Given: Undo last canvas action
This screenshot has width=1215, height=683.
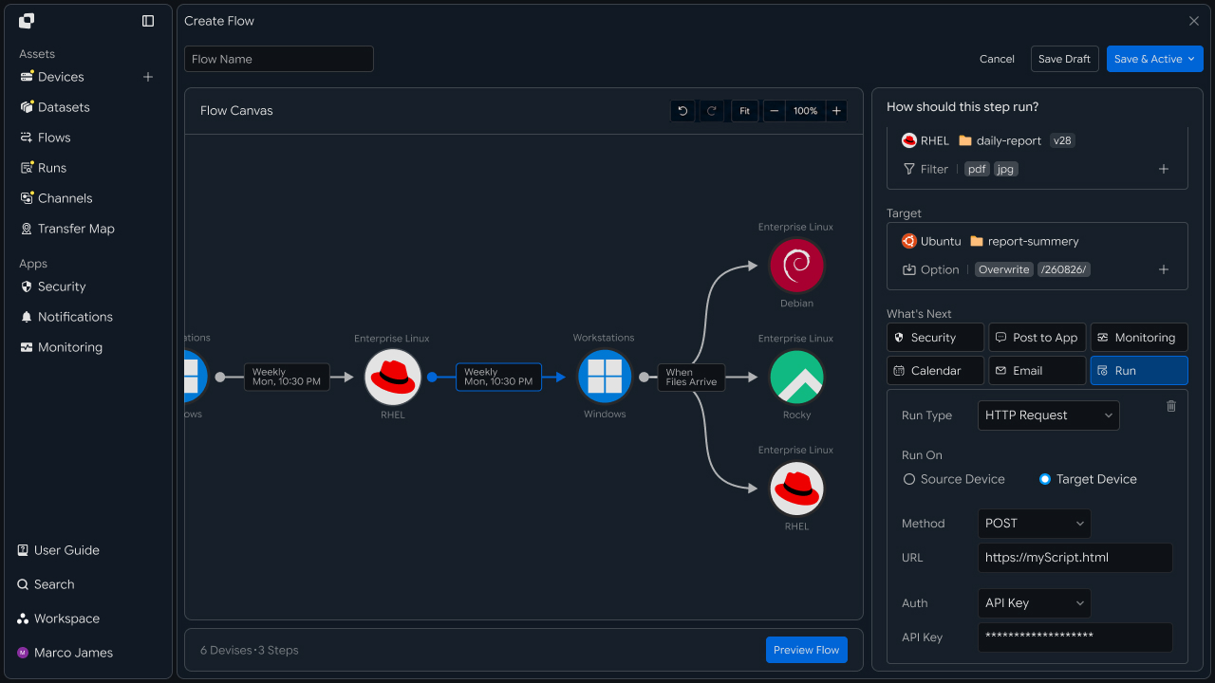Looking at the screenshot, I should [682, 111].
